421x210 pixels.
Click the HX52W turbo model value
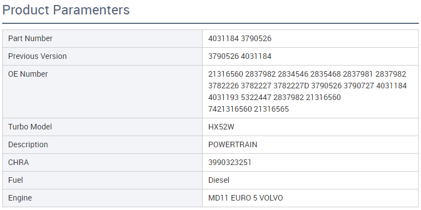click(x=221, y=127)
